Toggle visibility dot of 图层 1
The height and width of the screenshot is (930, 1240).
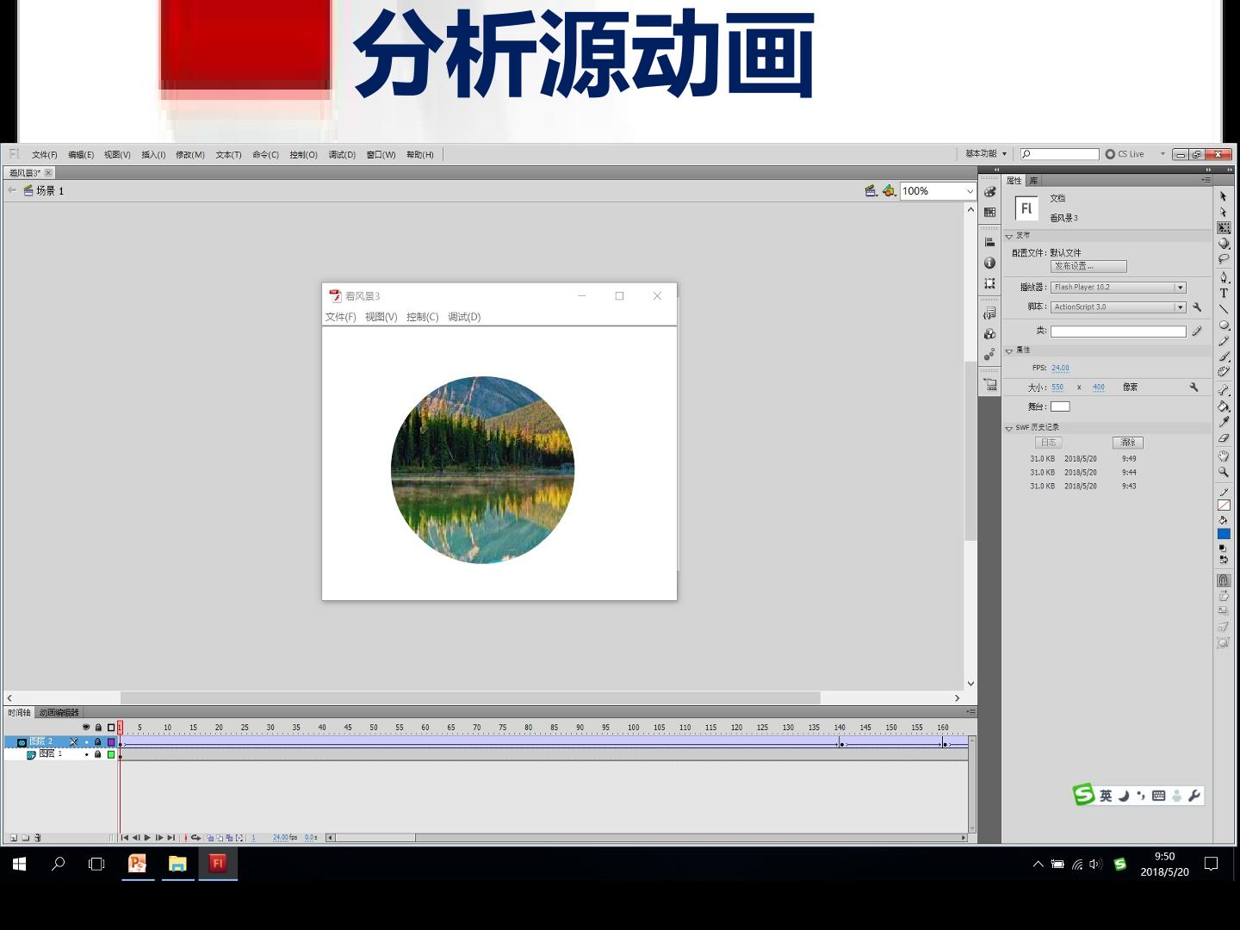click(x=86, y=754)
